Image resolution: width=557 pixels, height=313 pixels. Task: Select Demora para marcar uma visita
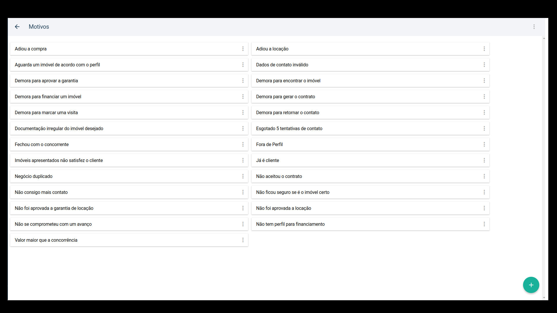(129, 112)
